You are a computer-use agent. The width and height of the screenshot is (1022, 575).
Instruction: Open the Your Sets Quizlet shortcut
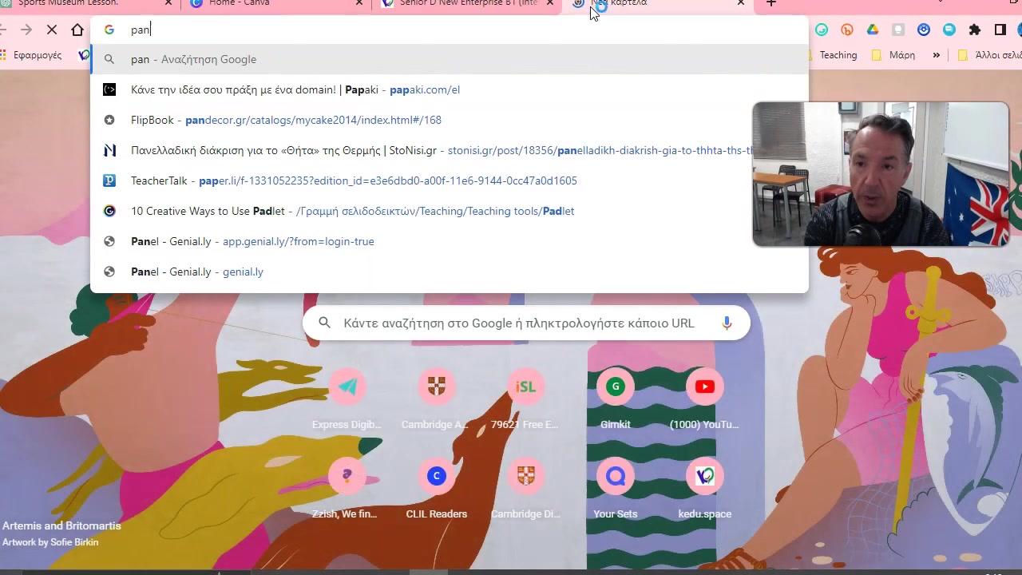(616, 488)
